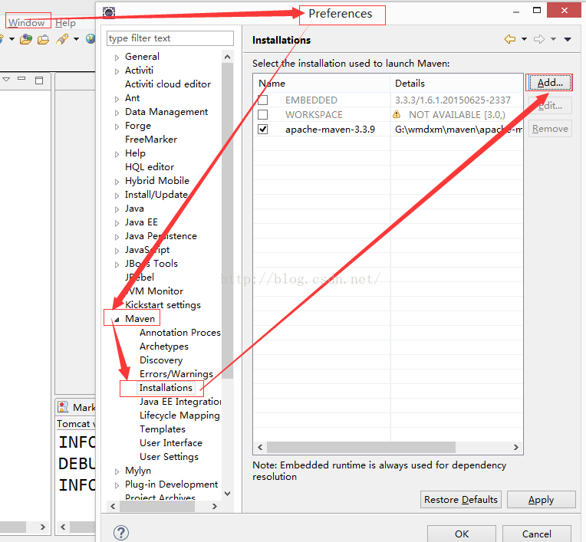The image size is (586, 542).
Task: Click the preference tree vertical scrollbar thumb
Action: [x=227, y=221]
